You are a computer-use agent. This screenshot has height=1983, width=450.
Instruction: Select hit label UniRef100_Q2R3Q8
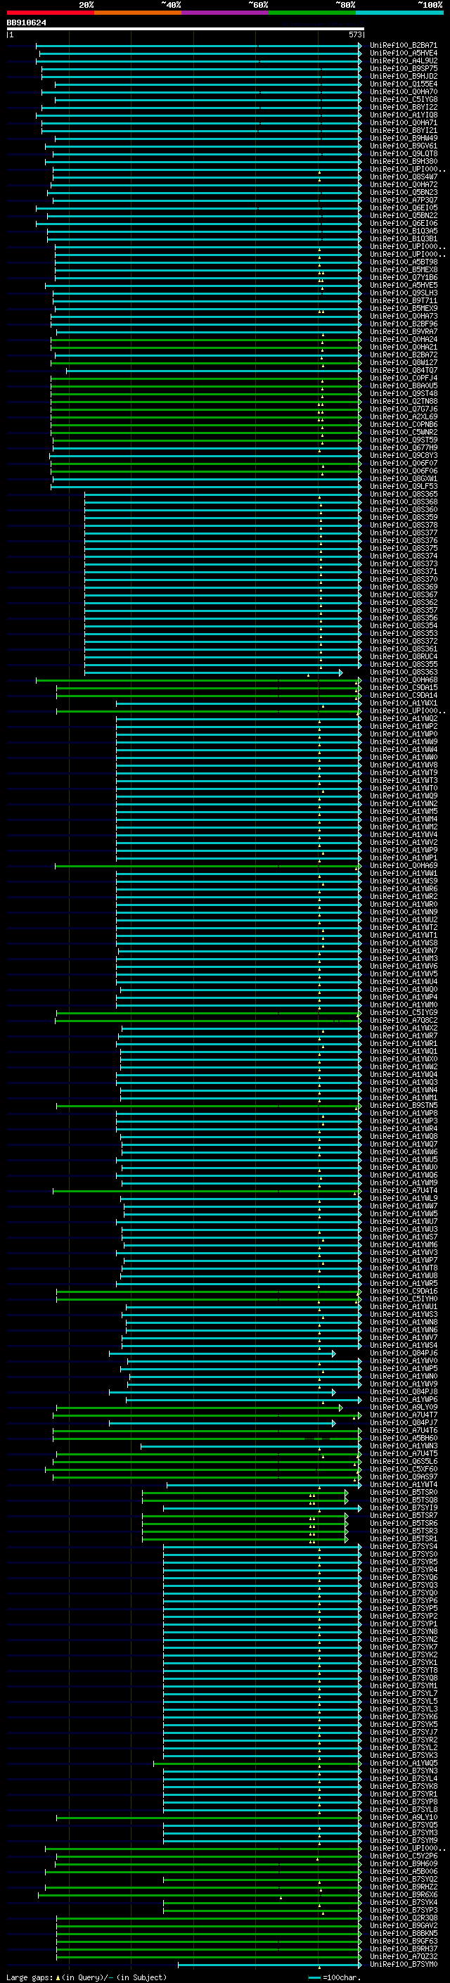403,1918
